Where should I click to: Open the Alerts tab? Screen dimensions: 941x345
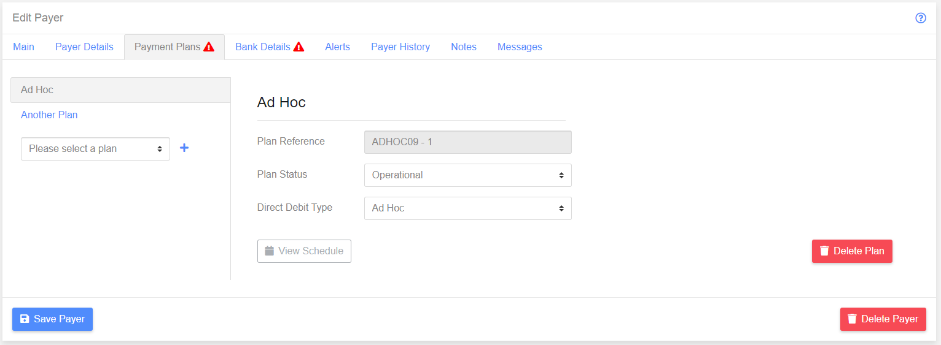click(x=337, y=47)
